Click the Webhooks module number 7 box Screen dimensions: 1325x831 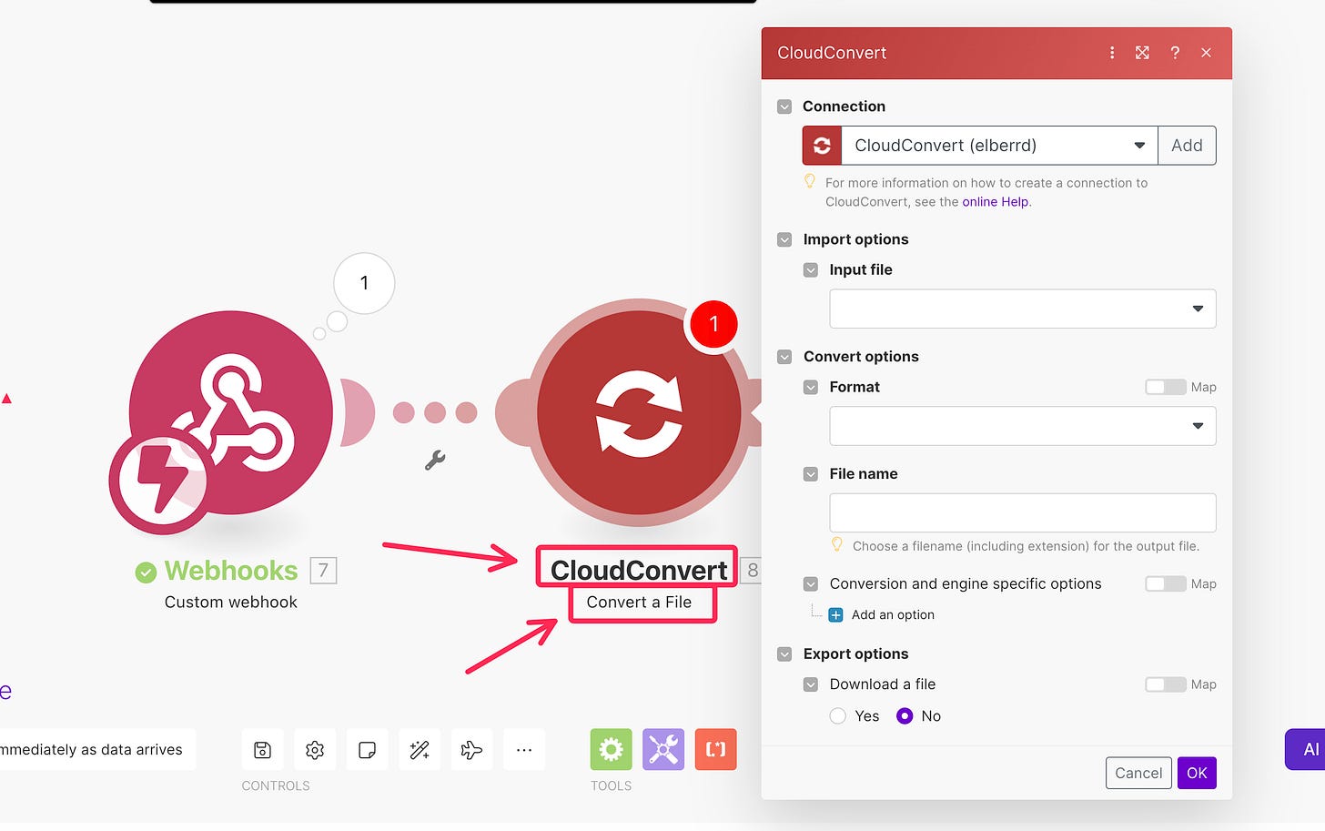[x=323, y=571]
